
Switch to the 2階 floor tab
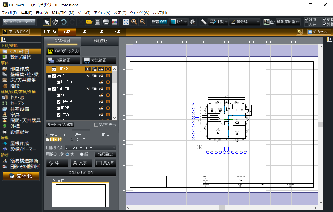pos(83,32)
